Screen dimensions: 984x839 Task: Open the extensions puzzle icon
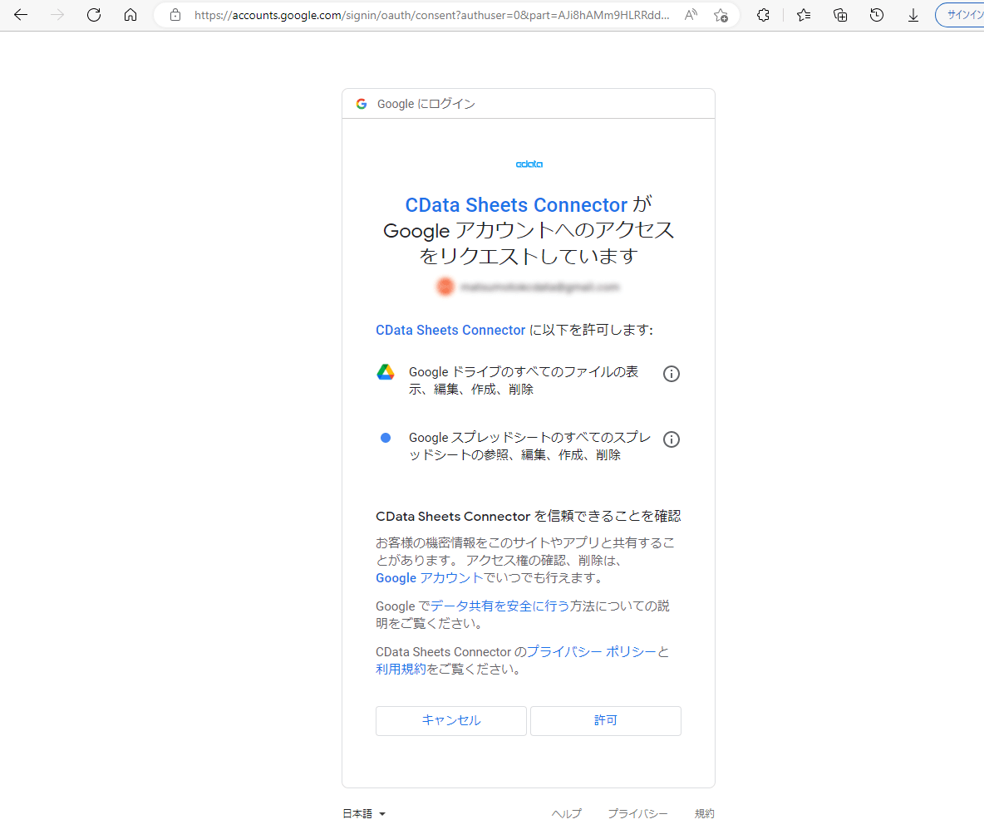pos(763,15)
